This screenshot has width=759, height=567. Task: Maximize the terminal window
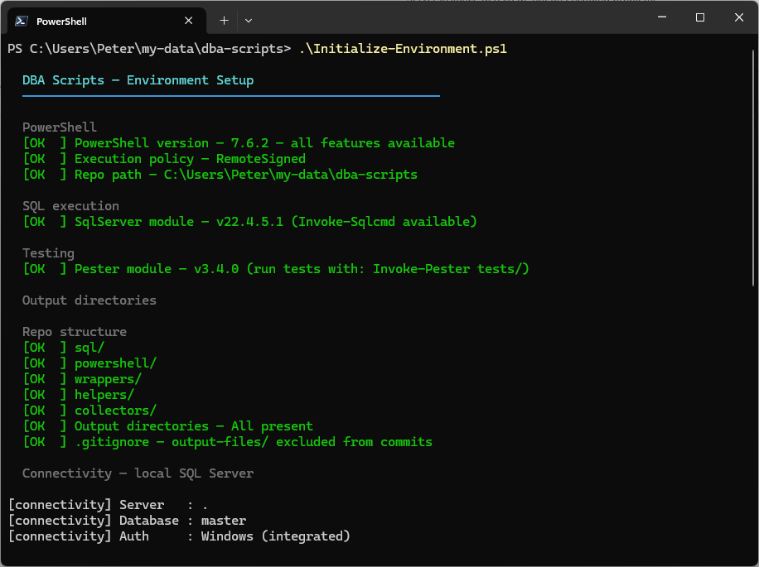700,17
